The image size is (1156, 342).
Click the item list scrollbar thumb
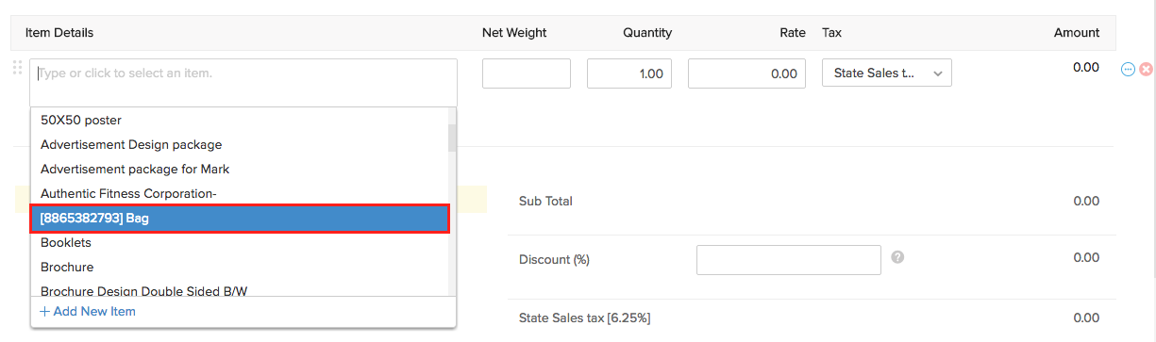453,138
